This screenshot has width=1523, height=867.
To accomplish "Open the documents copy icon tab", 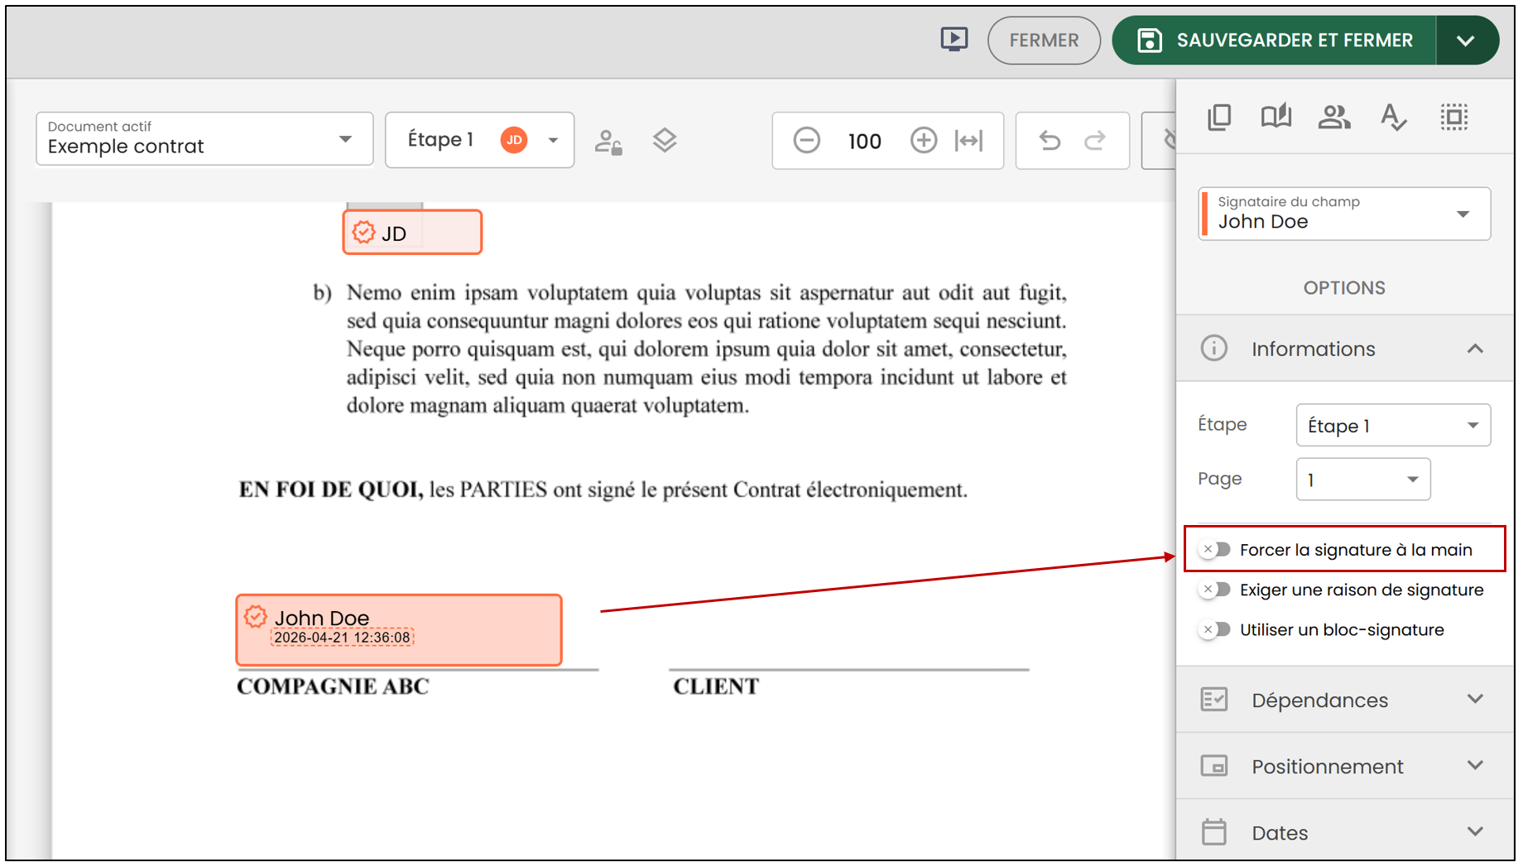I will [x=1219, y=117].
